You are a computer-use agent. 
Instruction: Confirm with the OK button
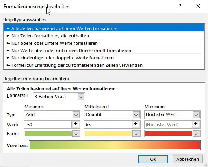coord(153,159)
